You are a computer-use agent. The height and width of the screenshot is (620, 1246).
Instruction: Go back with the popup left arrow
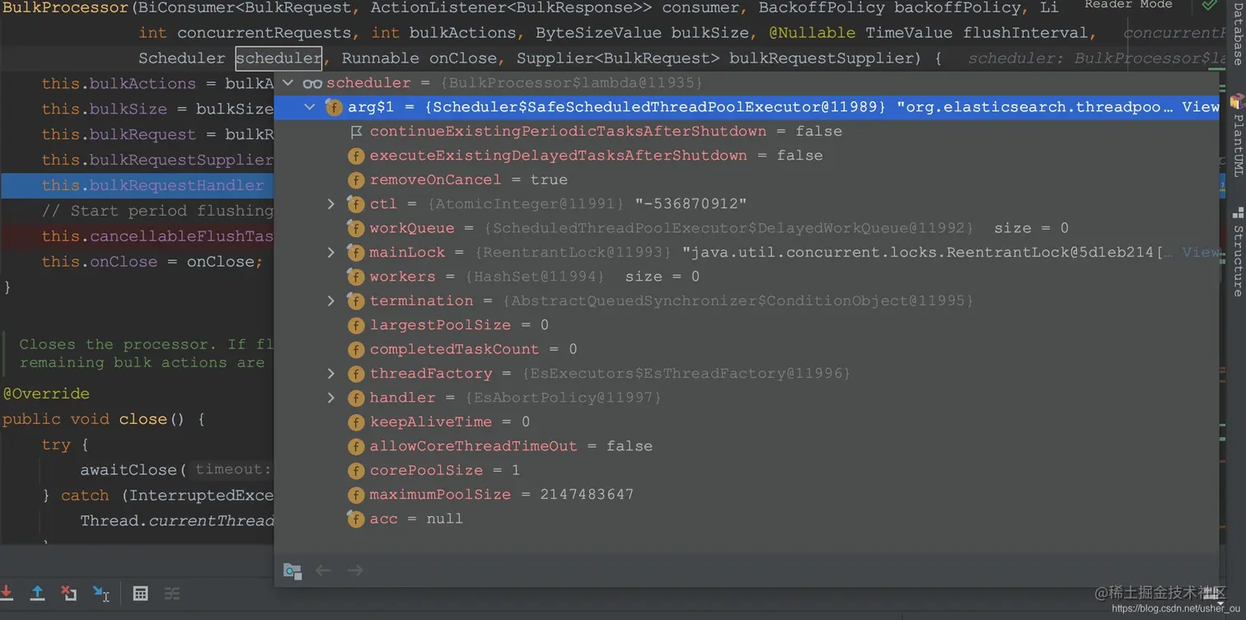tap(324, 571)
